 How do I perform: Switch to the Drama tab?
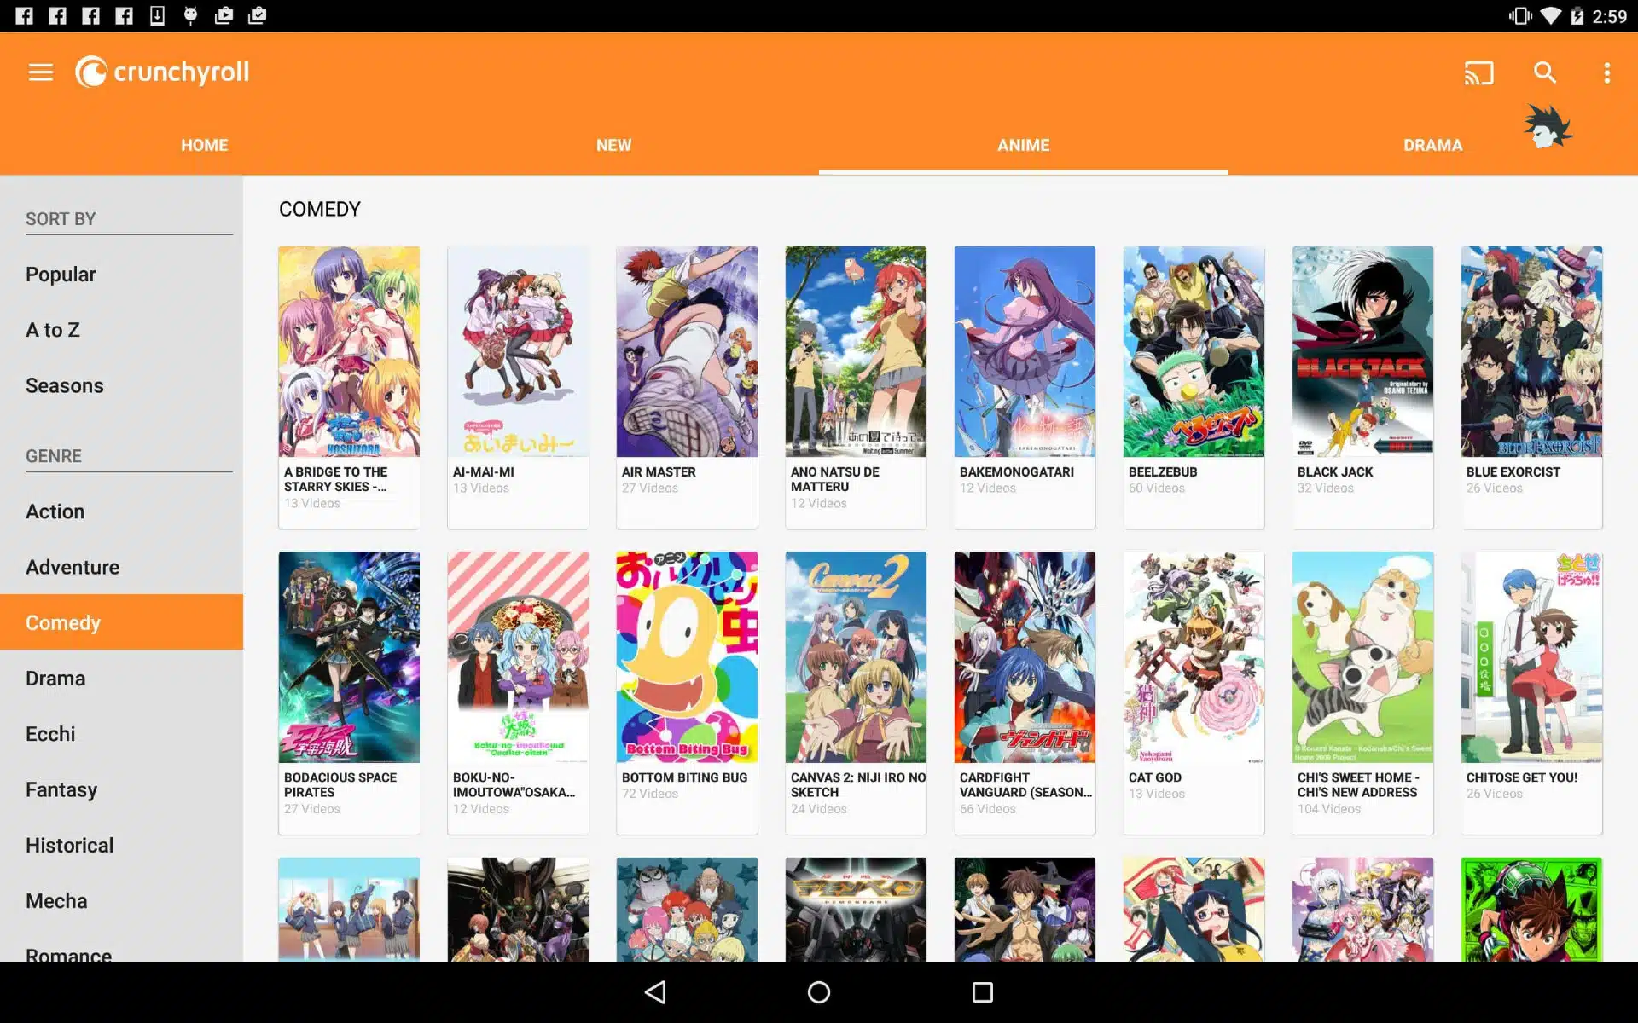tap(1432, 145)
